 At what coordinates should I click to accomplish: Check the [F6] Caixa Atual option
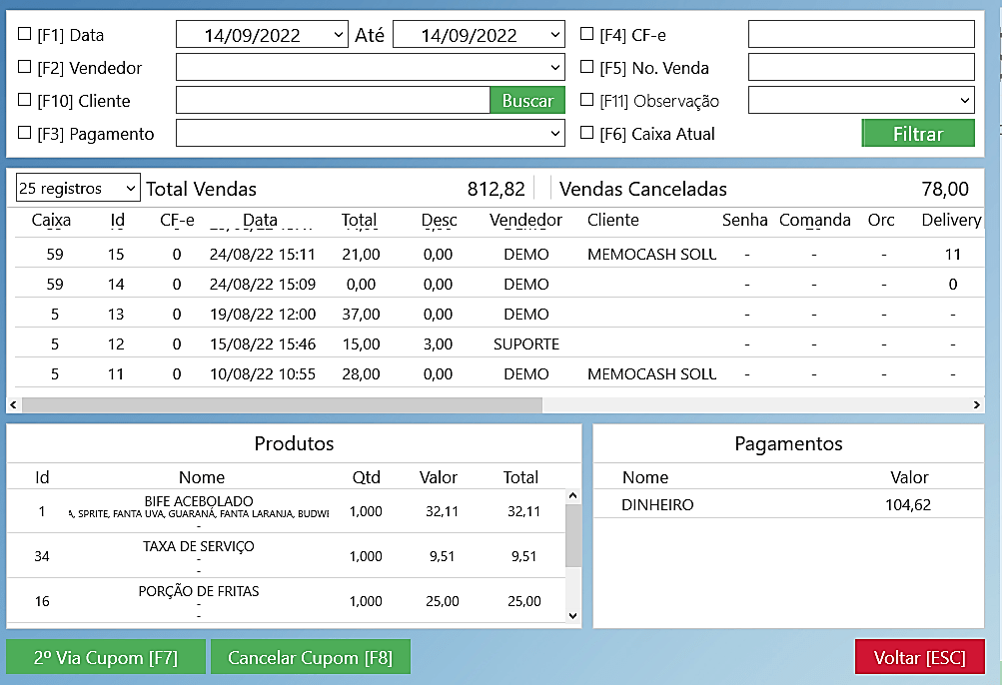click(x=587, y=134)
